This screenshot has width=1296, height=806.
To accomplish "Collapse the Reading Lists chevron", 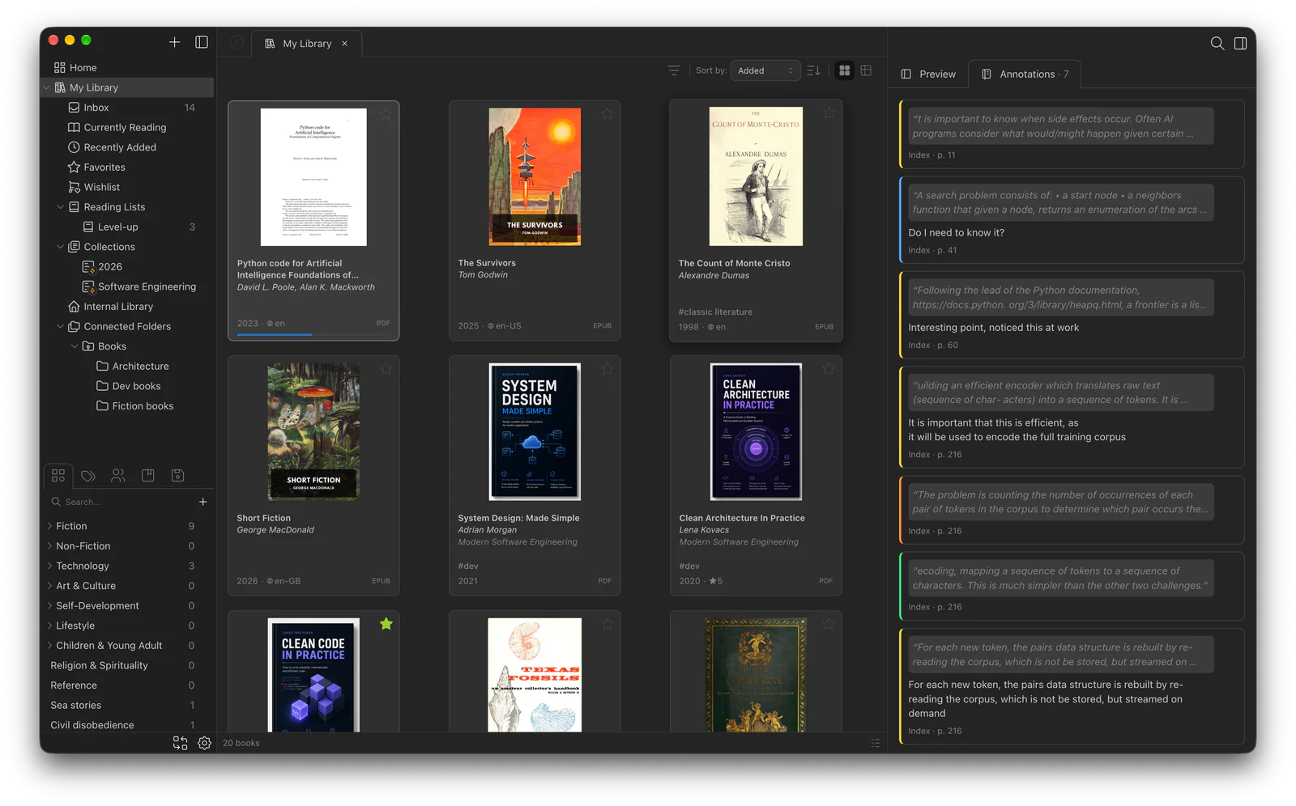I will pyautogui.click(x=60, y=207).
